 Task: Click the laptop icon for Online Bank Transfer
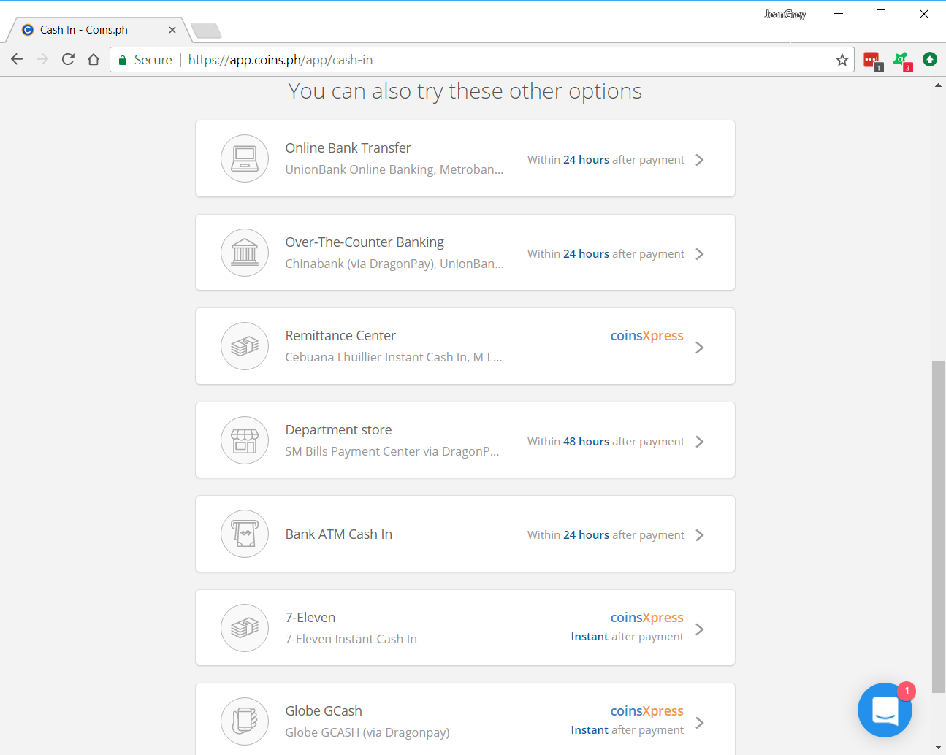tap(245, 158)
